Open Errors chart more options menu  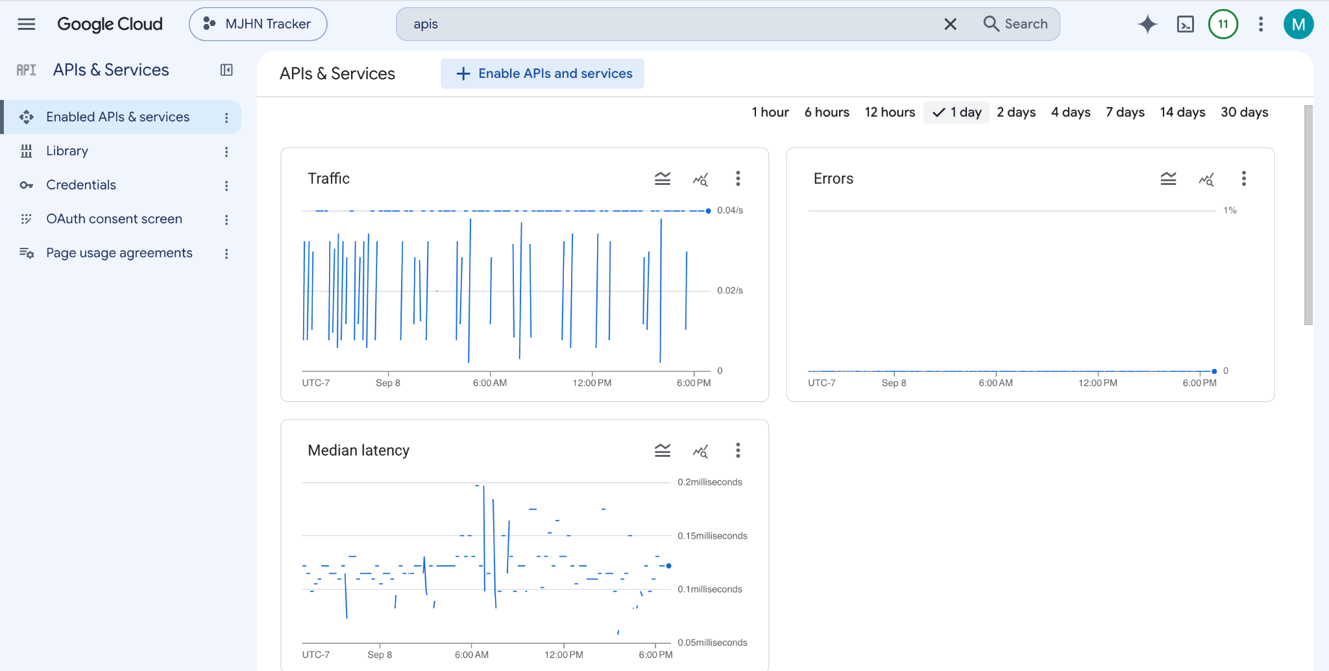(1244, 178)
